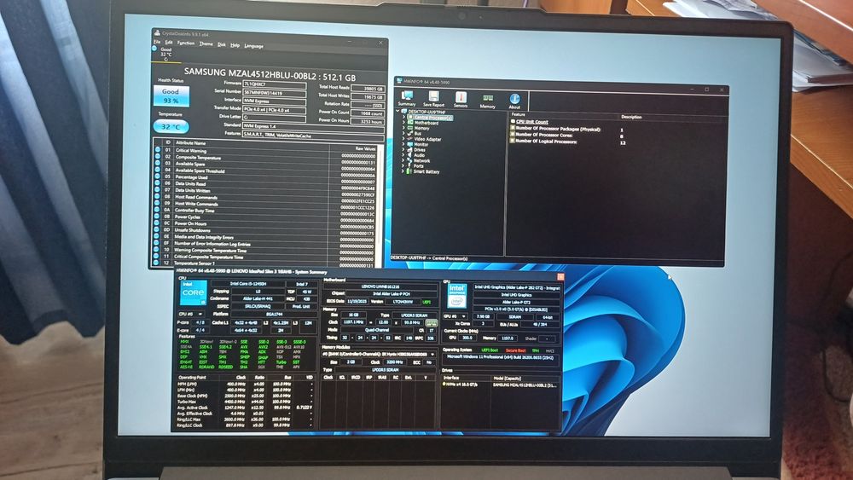Click the Serial Number field
853x480 pixels.
pyautogui.click(x=274, y=92)
